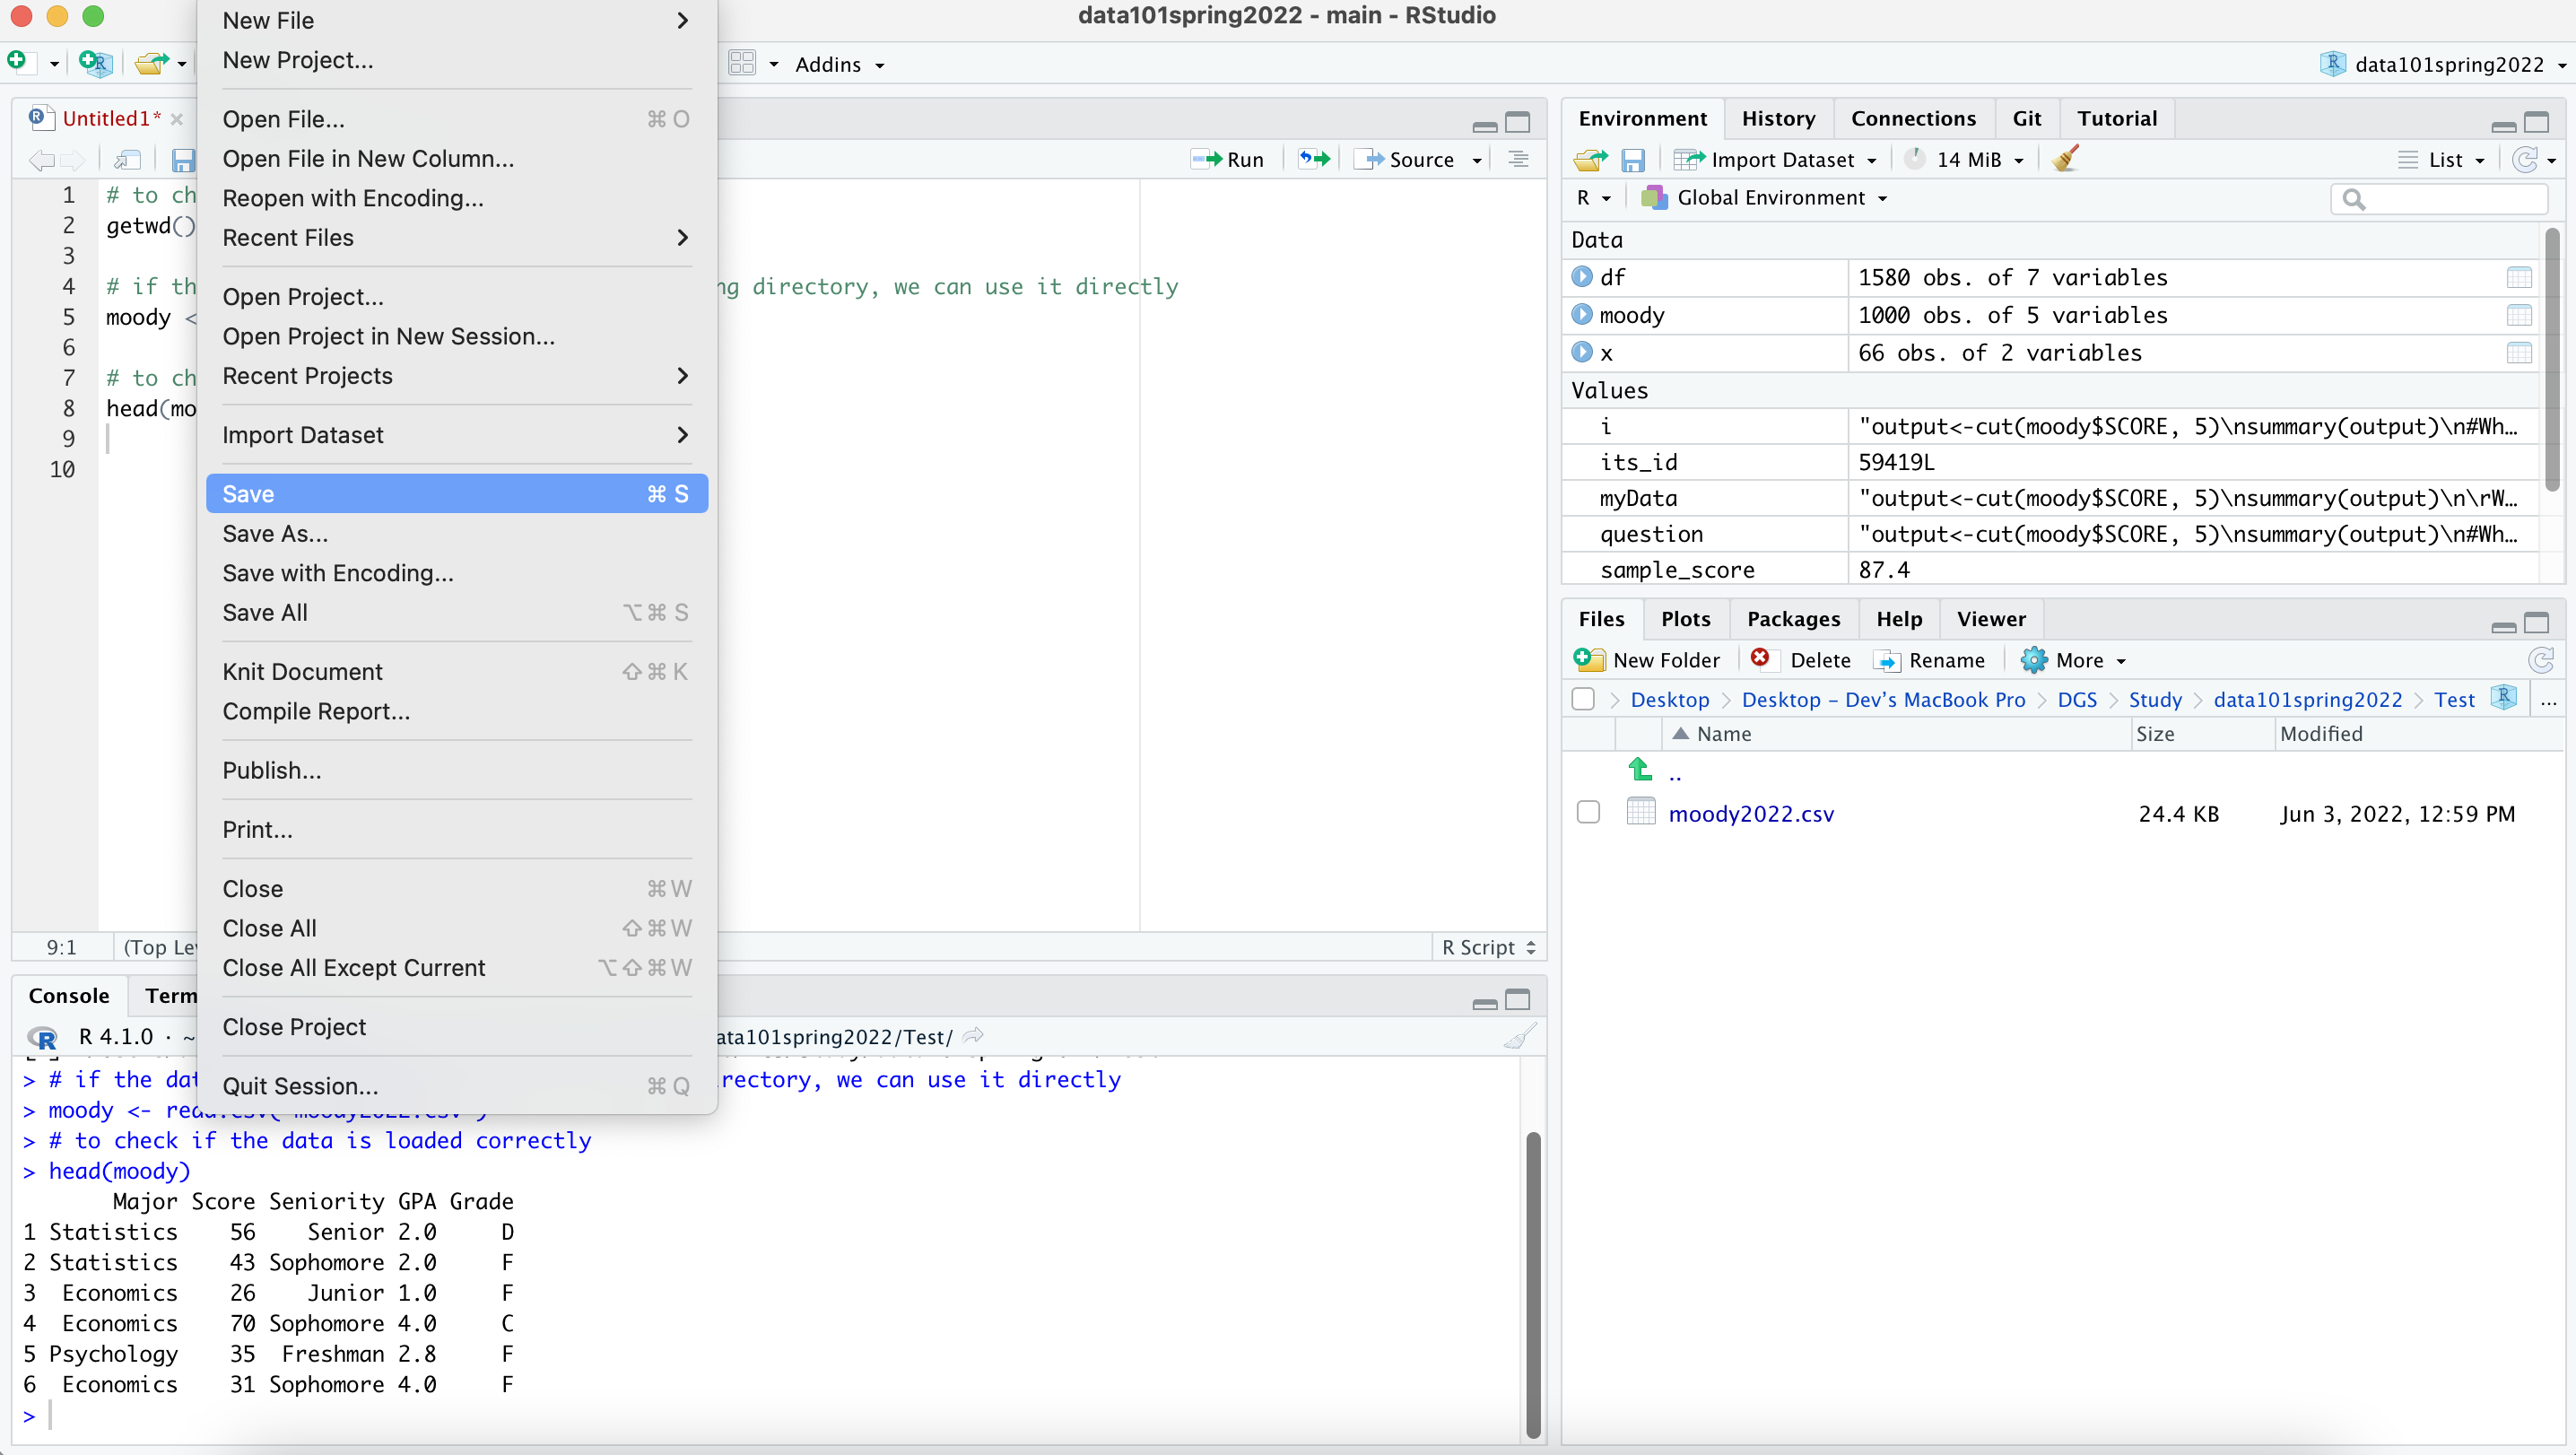Click the document outline icon in editor toolbar
The image size is (2576, 1455).
(x=1518, y=159)
